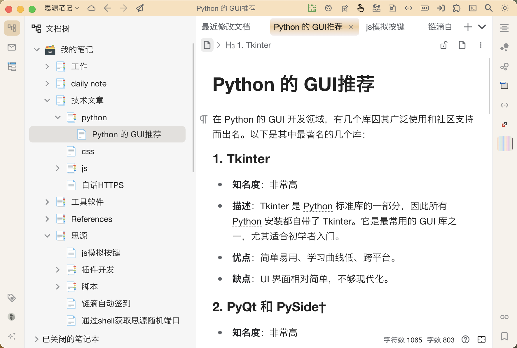The height and width of the screenshot is (348, 517).
Task: Toggle the document edit lock
Action: (444, 45)
